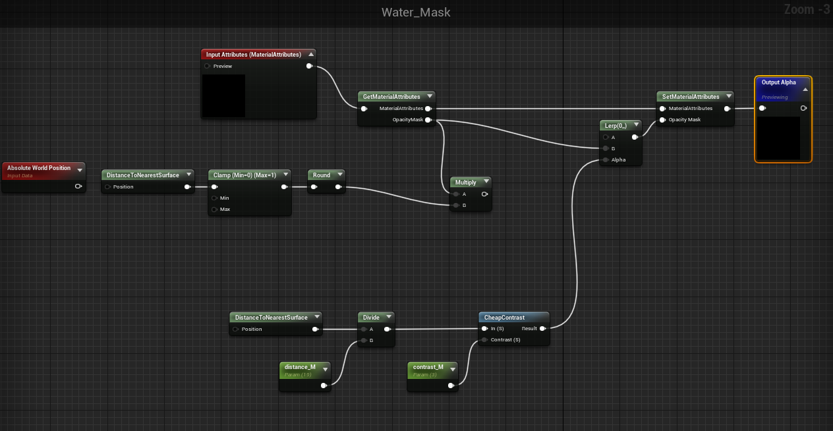Expand the Lerp node dropdown arrow

pos(637,125)
